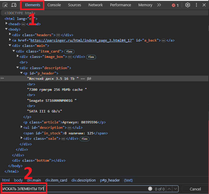Screen dimensions: 209x194
Task: Open the parsinger.ru href link
Action: 82,40
